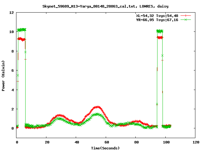The height and width of the screenshot is (151, 202).
Task: Click x-axis tick label 120
Action: coord(196,142)
